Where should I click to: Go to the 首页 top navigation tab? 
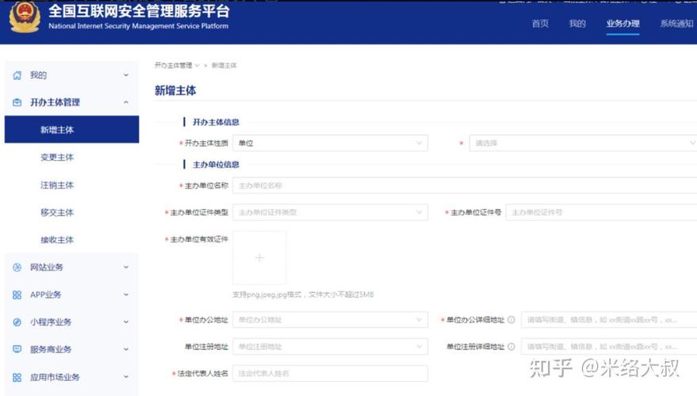tap(540, 24)
